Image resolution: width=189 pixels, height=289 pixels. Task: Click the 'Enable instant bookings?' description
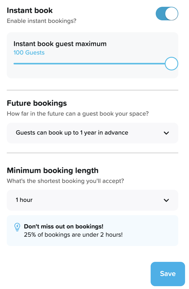point(41,21)
